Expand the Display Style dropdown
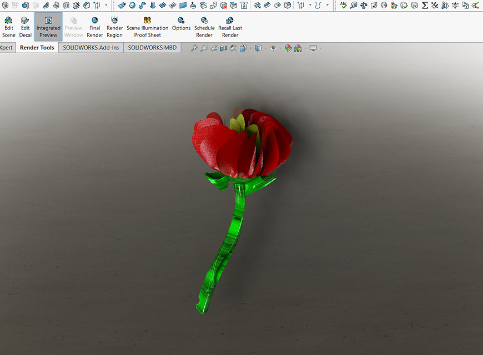This screenshot has width=483, height=355. click(x=265, y=48)
